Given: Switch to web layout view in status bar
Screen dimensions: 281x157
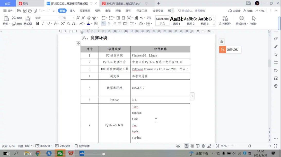Looking at the screenshot, I should pos(203,146).
